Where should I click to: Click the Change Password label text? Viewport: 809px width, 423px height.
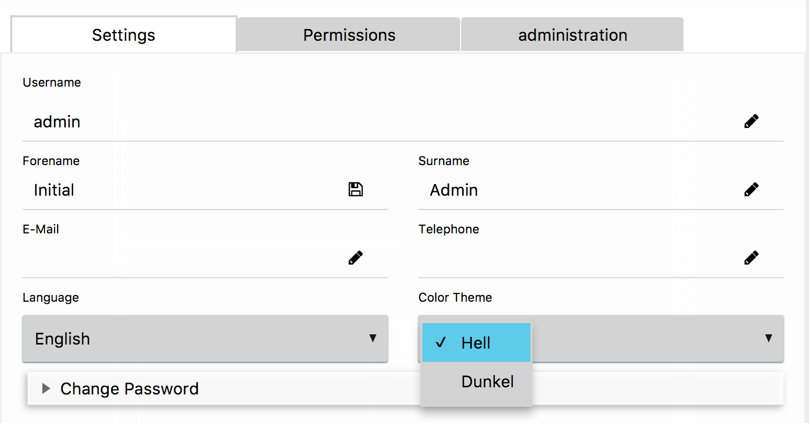[x=130, y=389]
